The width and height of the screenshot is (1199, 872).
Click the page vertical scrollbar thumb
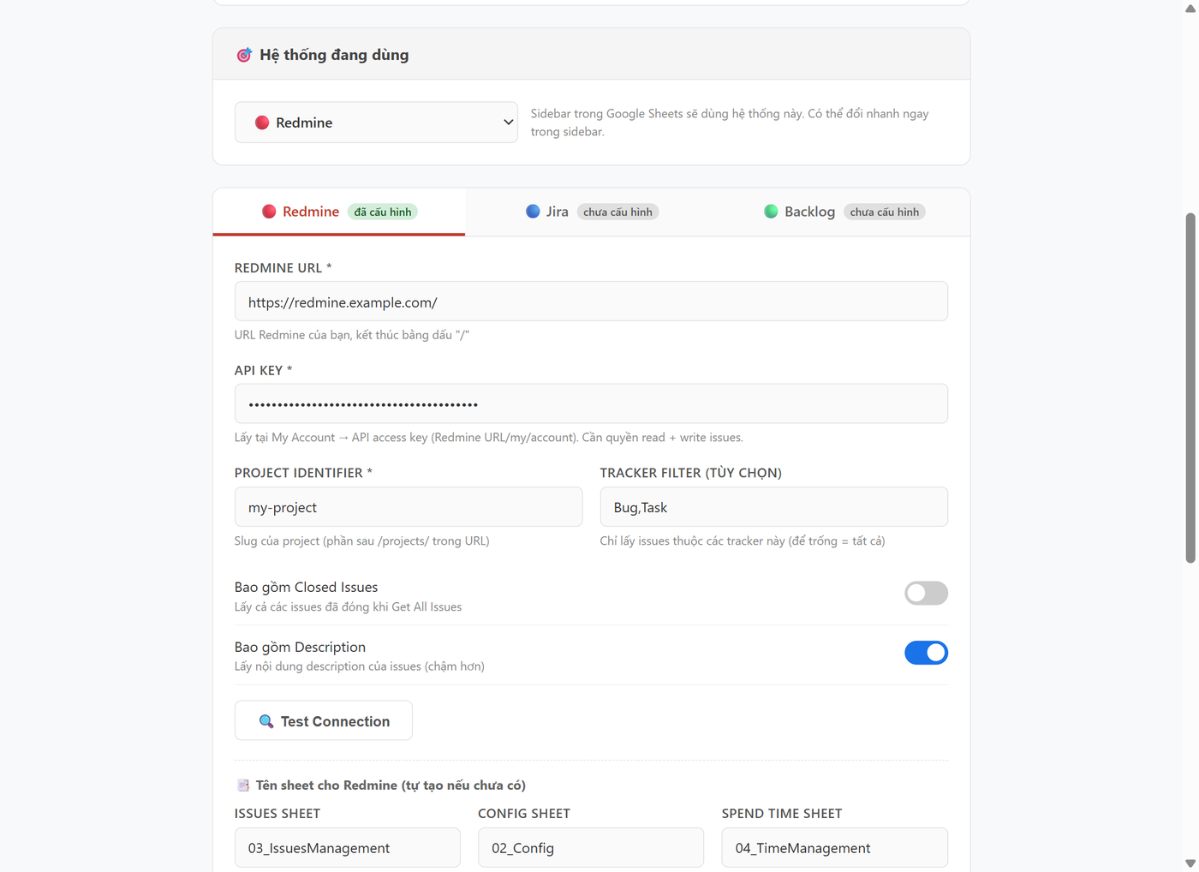tap(1190, 388)
